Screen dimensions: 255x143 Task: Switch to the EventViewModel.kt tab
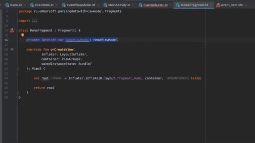pyautogui.click(x=80, y=5)
